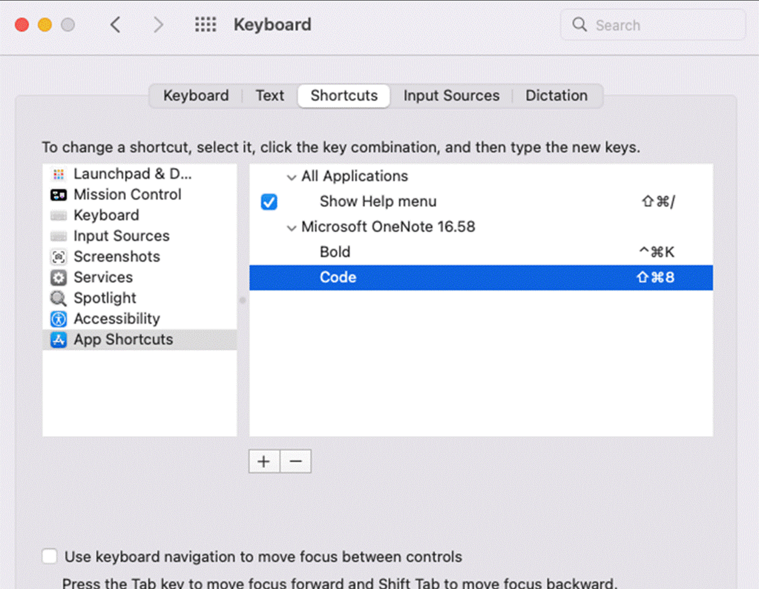The width and height of the screenshot is (759, 589).
Task: Select Spotlight label in the sidebar list
Action: (105, 298)
